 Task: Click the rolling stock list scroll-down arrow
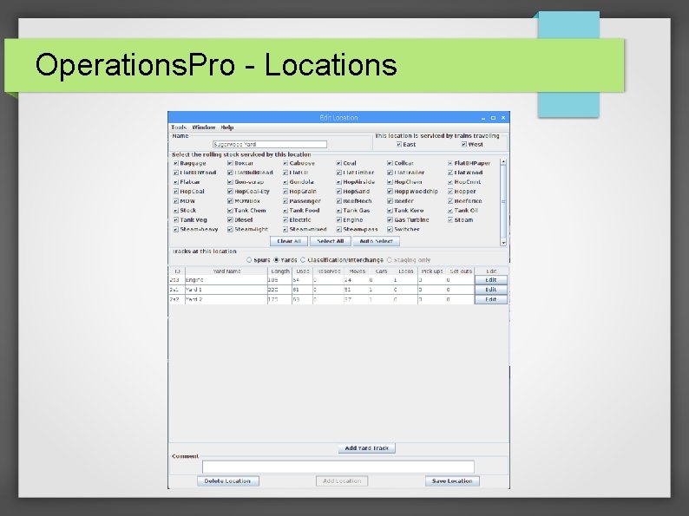503,243
